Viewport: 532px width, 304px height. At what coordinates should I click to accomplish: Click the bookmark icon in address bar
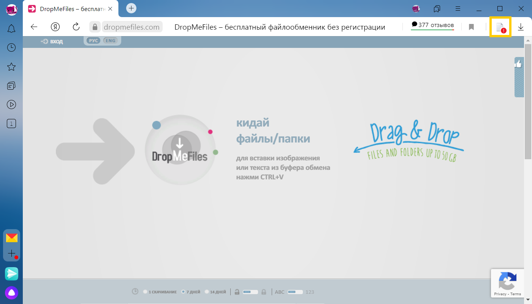point(471,27)
